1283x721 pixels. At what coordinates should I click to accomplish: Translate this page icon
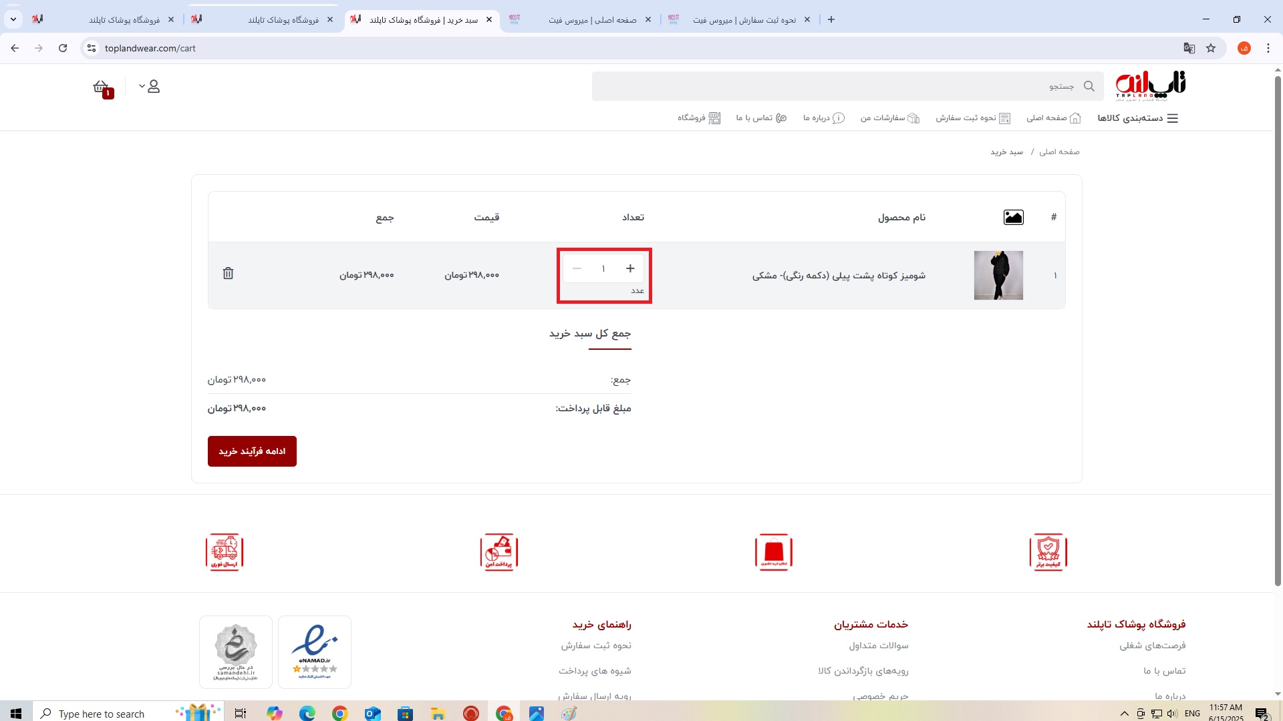(x=1189, y=48)
